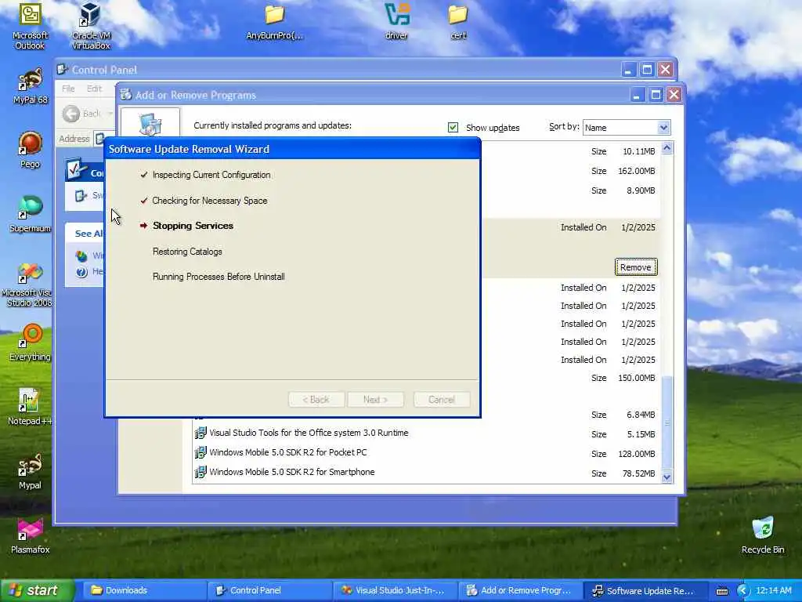Open the Mypal desktop icon
Viewport: 802px width, 602px height.
click(31, 471)
